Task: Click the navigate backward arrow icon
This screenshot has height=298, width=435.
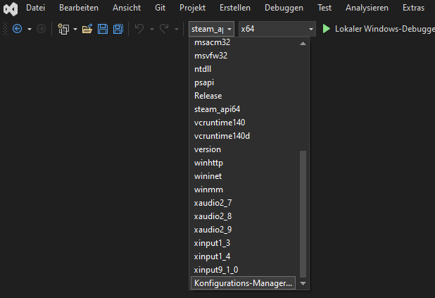Action: 18,29
